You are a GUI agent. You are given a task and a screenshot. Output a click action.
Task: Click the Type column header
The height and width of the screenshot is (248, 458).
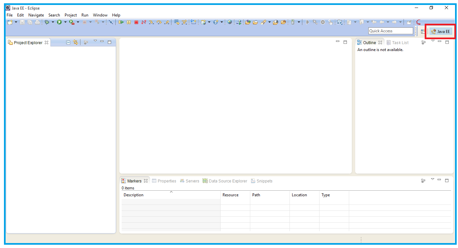tap(334, 195)
